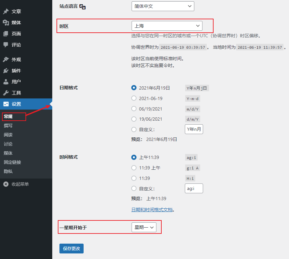The image size is (289, 259).
Task: Open the 站点语言 dropdown showing 简体中文
Action: click(163, 6)
